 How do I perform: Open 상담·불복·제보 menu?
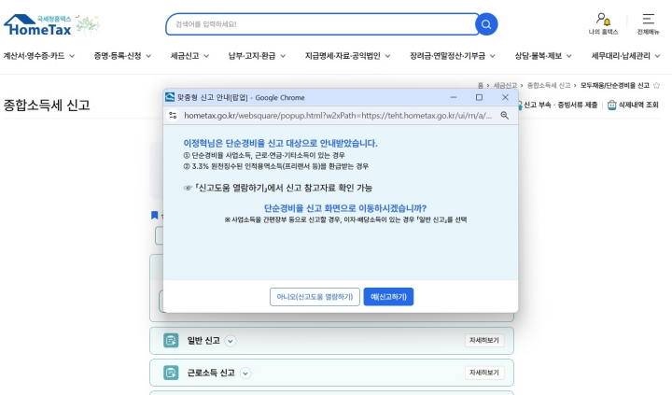[543, 56]
